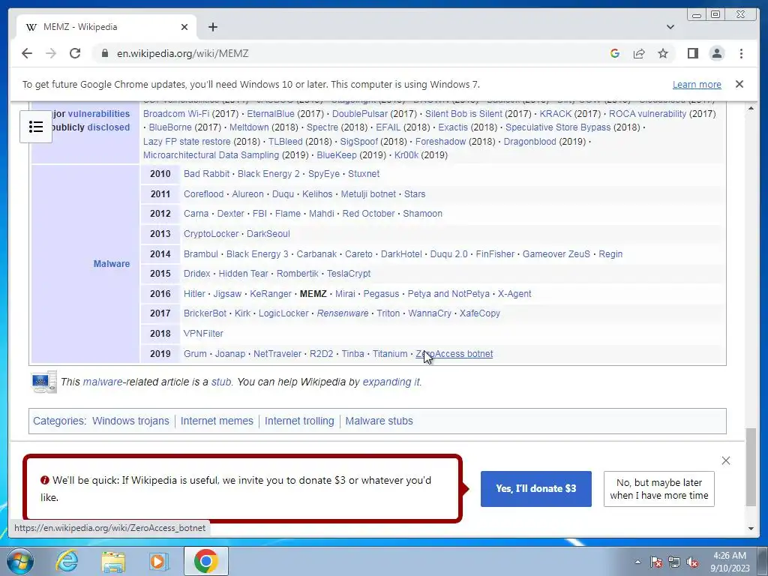This screenshot has height=576, width=768.
Task: Open the Red October link
Action: [368, 214]
